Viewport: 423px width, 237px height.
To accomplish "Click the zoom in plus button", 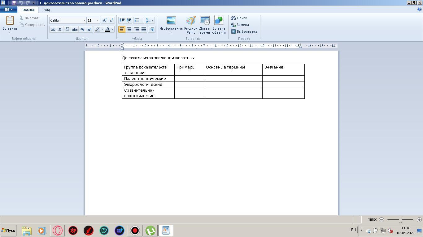I will tap(419, 220).
